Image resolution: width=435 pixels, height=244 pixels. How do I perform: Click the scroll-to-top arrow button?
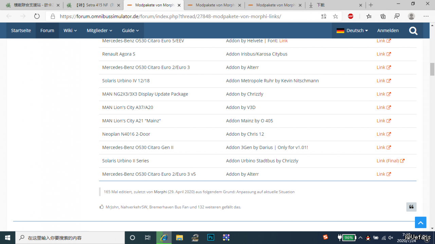tap(420, 222)
